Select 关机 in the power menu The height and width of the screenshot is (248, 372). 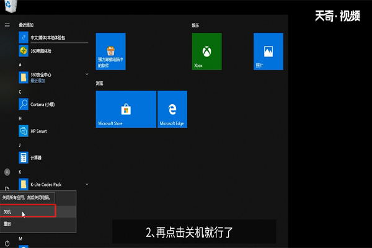coord(38,211)
